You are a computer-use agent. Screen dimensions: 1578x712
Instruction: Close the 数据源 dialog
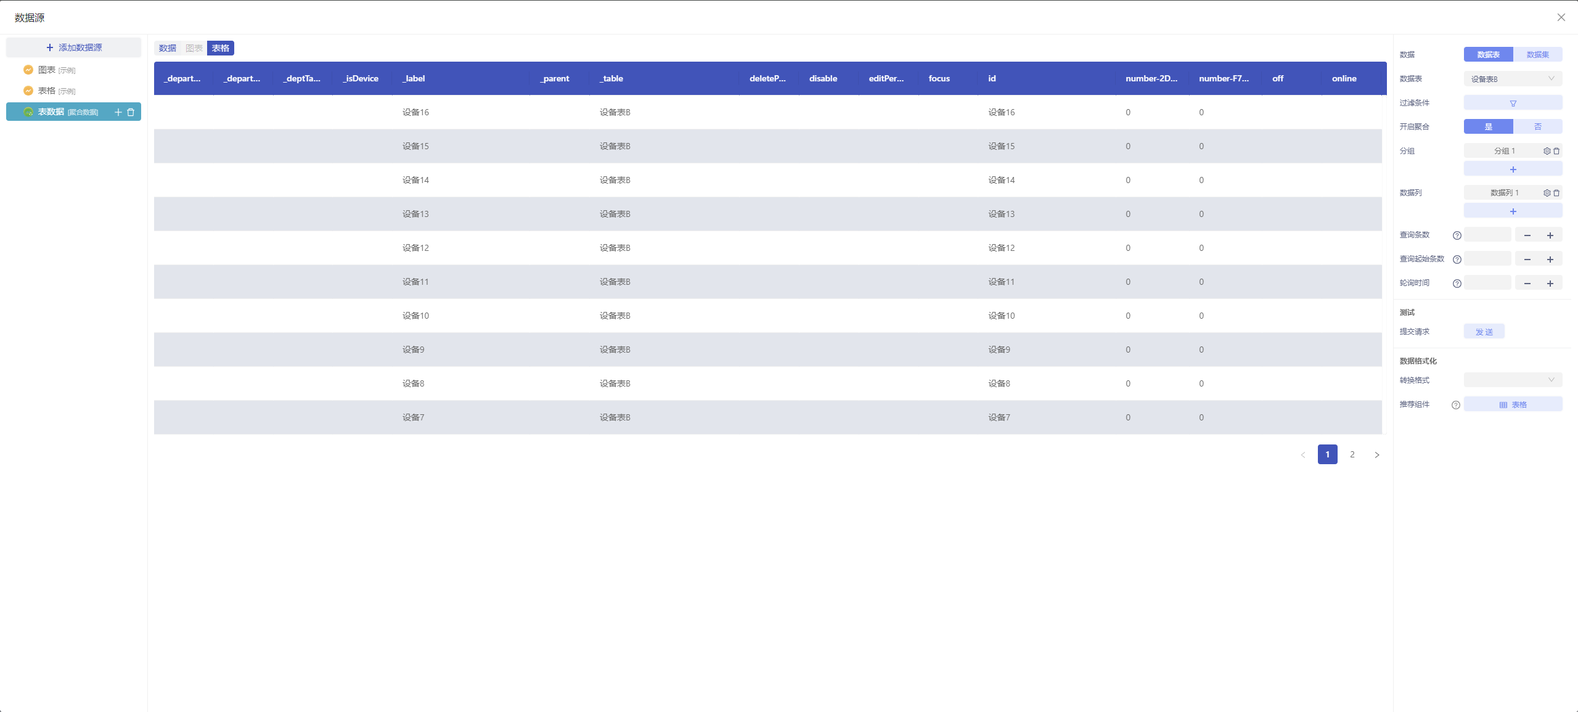click(x=1561, y=17)
